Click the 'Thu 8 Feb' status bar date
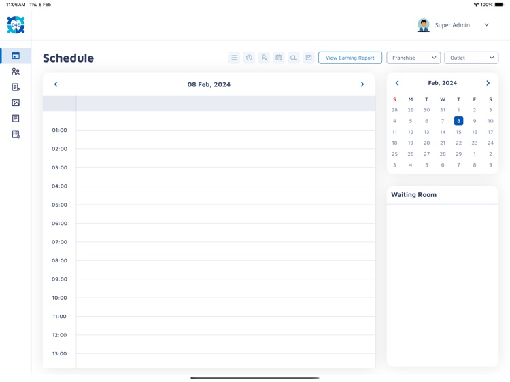This screenshot has width=510, height=382. click(40, 5)
